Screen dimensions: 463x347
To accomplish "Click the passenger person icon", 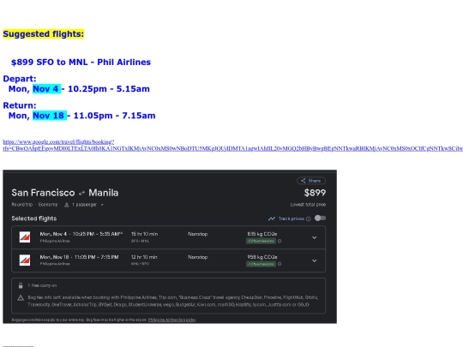I will point(67,205).
